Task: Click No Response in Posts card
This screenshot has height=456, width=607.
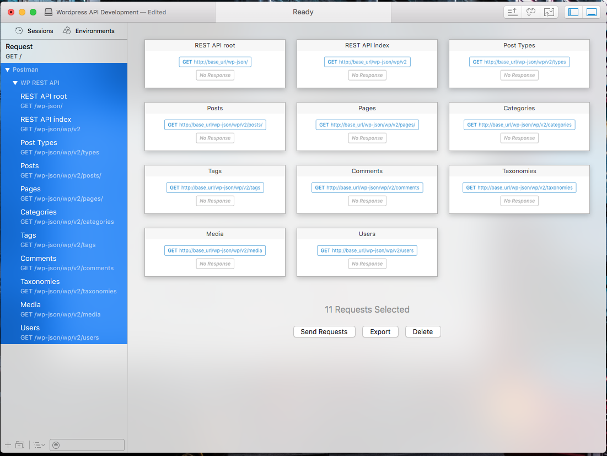Action: click(215, 138)
